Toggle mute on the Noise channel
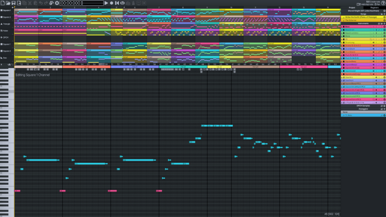The width and height of the screenshot is (386, 217). pos(2,31)
